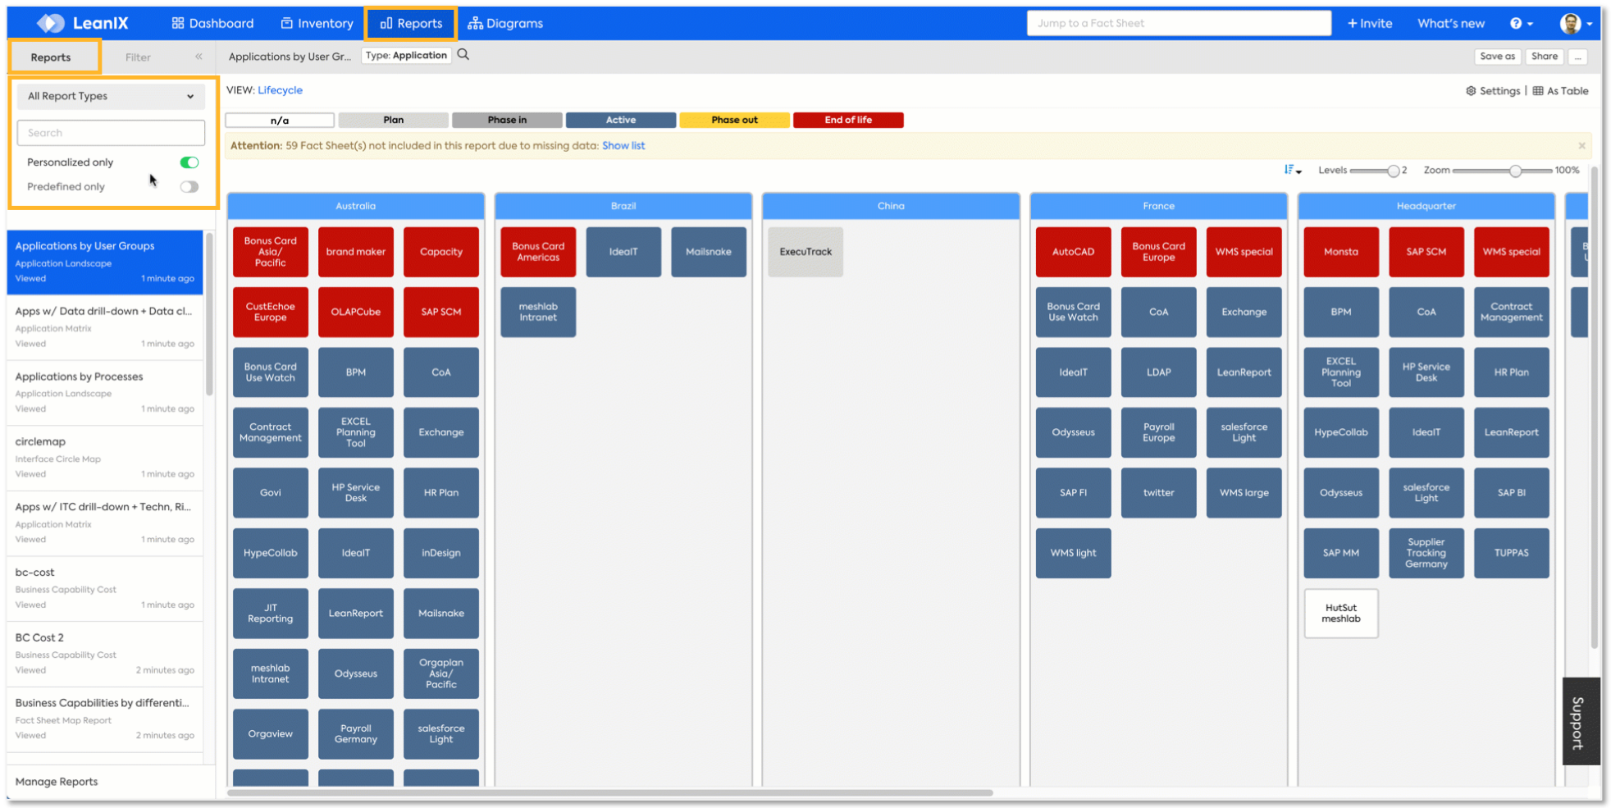This screenshot has width=1611, height=808.
Task: Open the ExecuTrack tile in China
Action: 805,252
